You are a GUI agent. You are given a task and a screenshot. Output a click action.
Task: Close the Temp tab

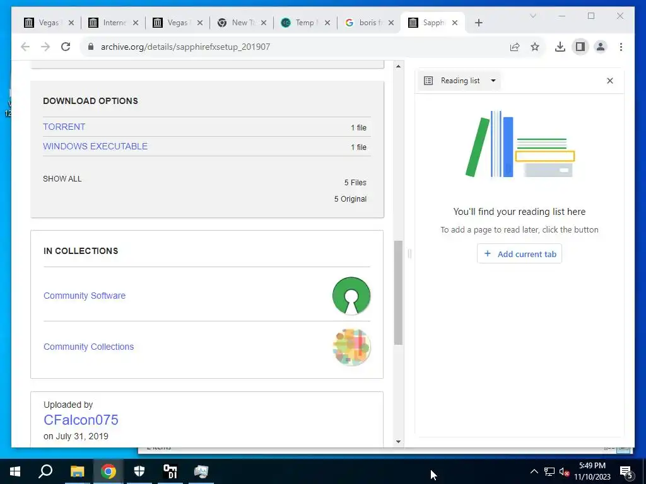tap(327, 23)
